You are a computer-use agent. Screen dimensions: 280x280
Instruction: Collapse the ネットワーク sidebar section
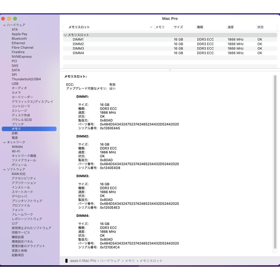click(4, 142)
